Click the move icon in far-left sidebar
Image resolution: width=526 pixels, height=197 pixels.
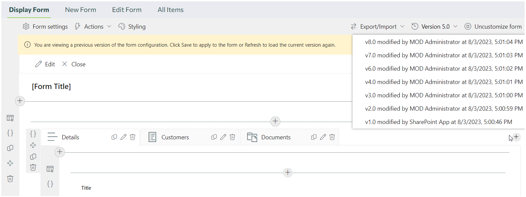click(10, 163)
